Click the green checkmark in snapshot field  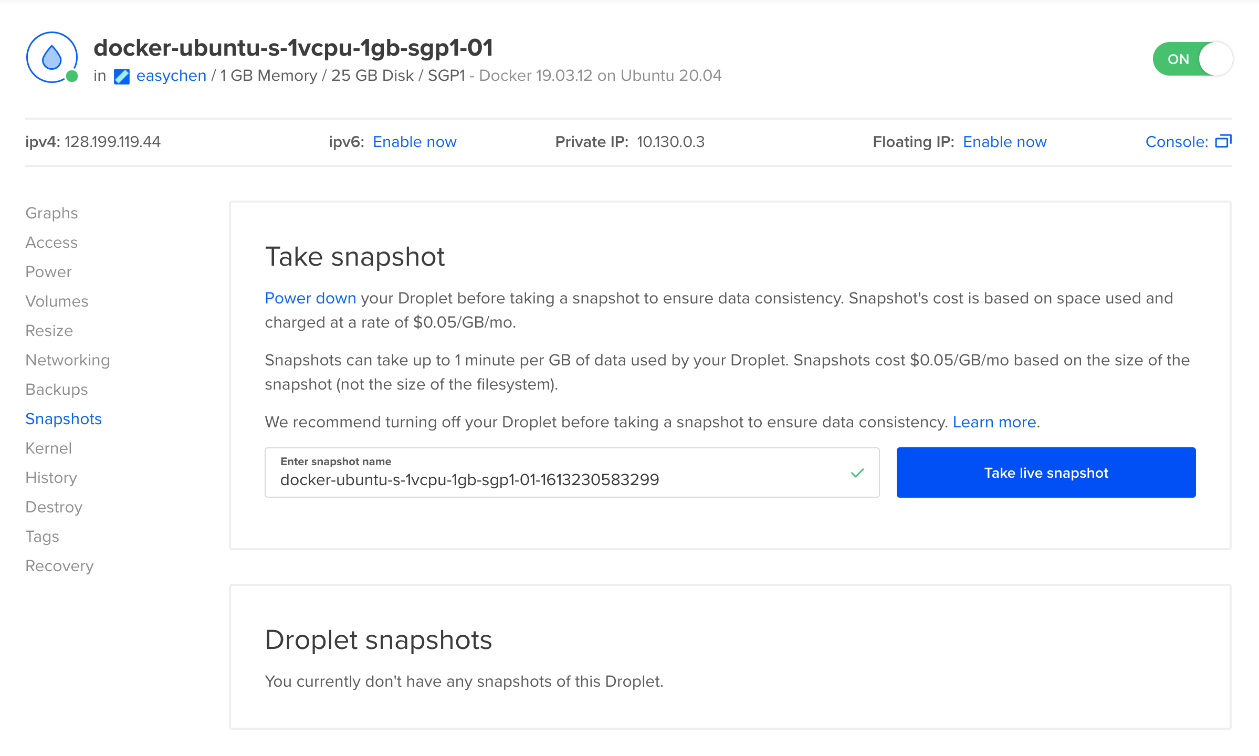point(857,473)
